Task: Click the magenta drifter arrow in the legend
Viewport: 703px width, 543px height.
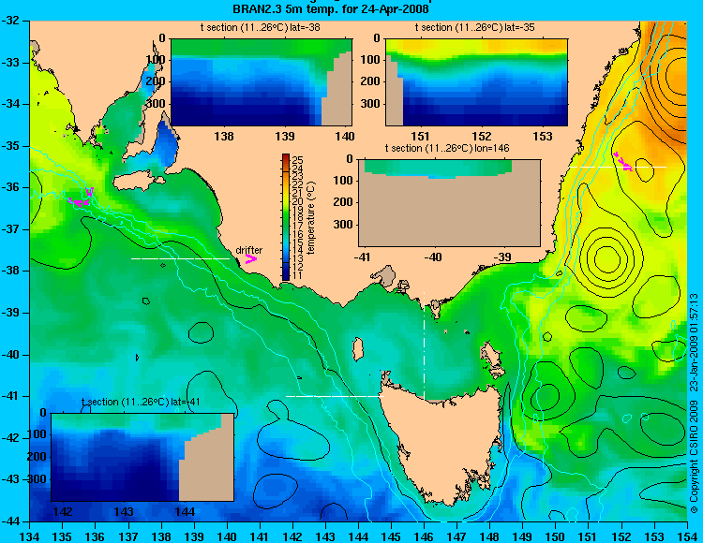Action: click(x=251, y=258)
